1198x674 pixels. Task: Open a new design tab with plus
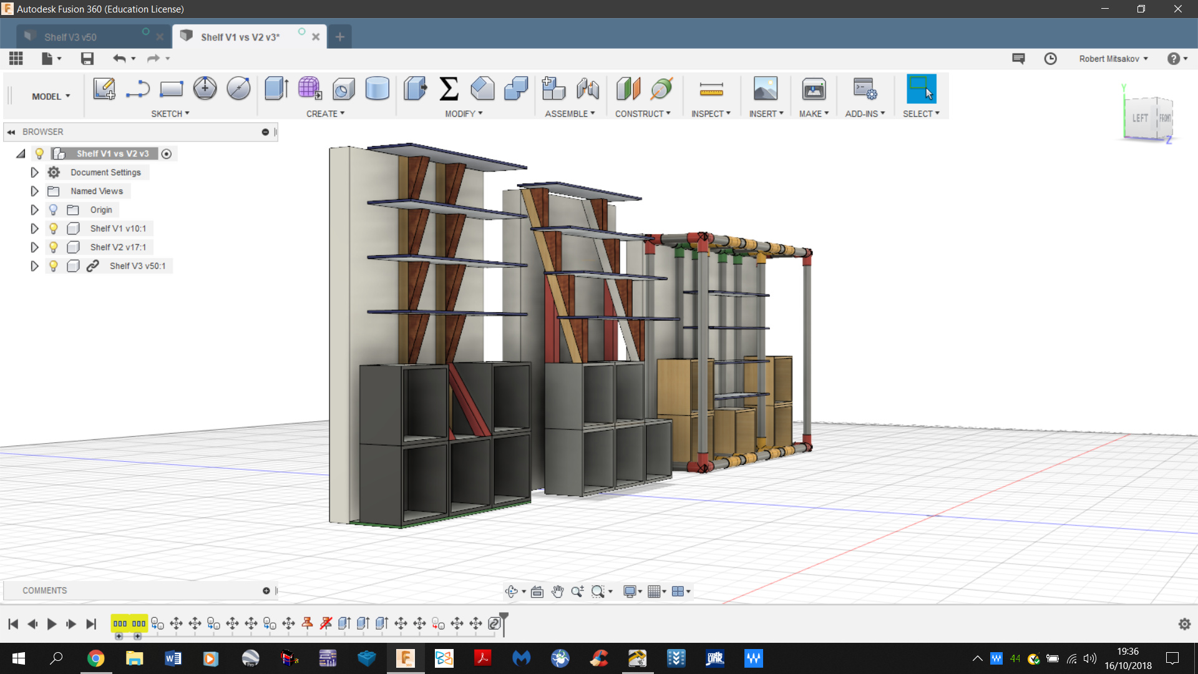pos(339,37)
